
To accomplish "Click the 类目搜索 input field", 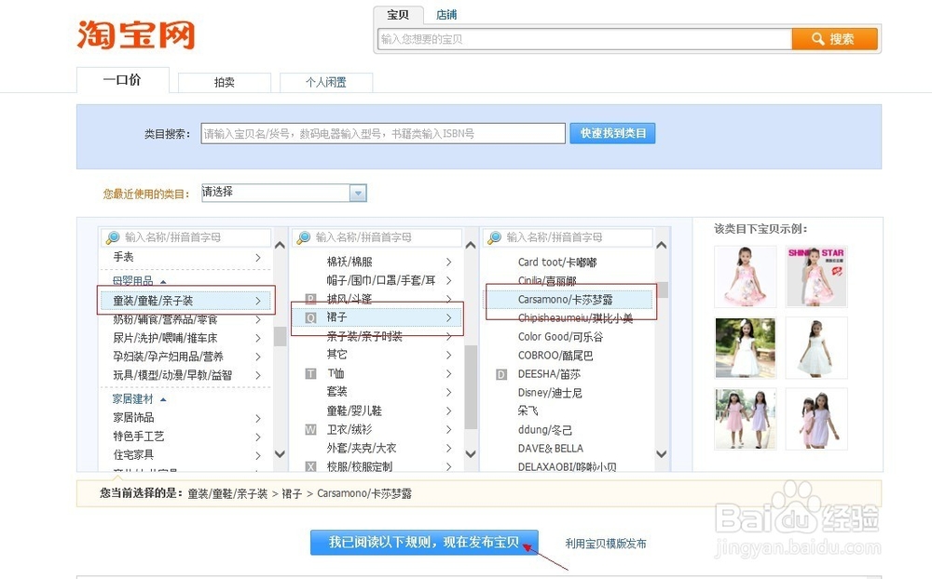I will point(382,133).
